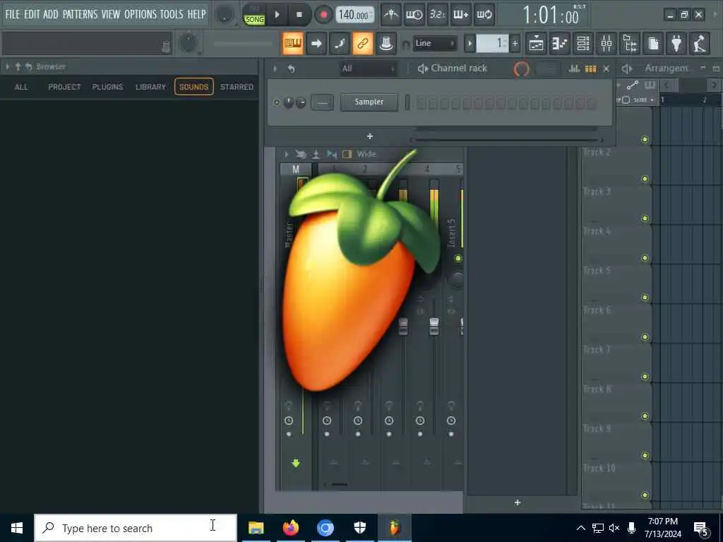The image size is (723, 542).
Task: Select the LIBRARY browser tab
Action: click(150, 87)
